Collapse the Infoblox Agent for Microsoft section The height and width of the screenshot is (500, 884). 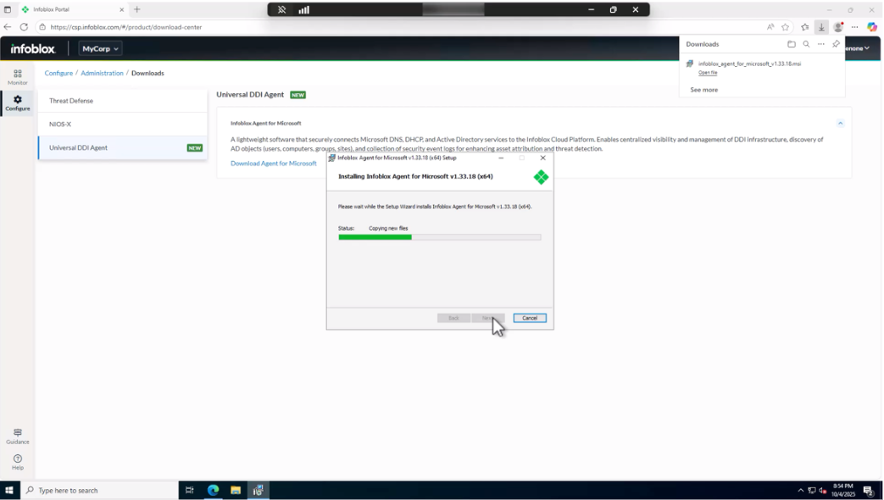point(840,122)
